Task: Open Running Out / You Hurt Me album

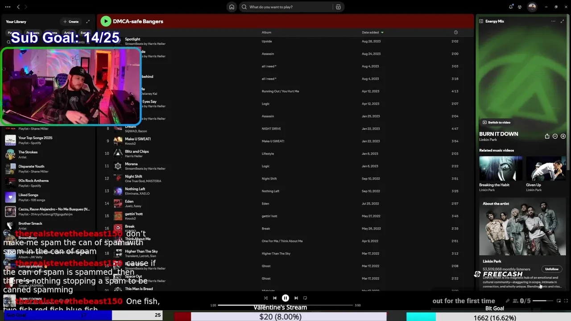Action: [280, 91]
